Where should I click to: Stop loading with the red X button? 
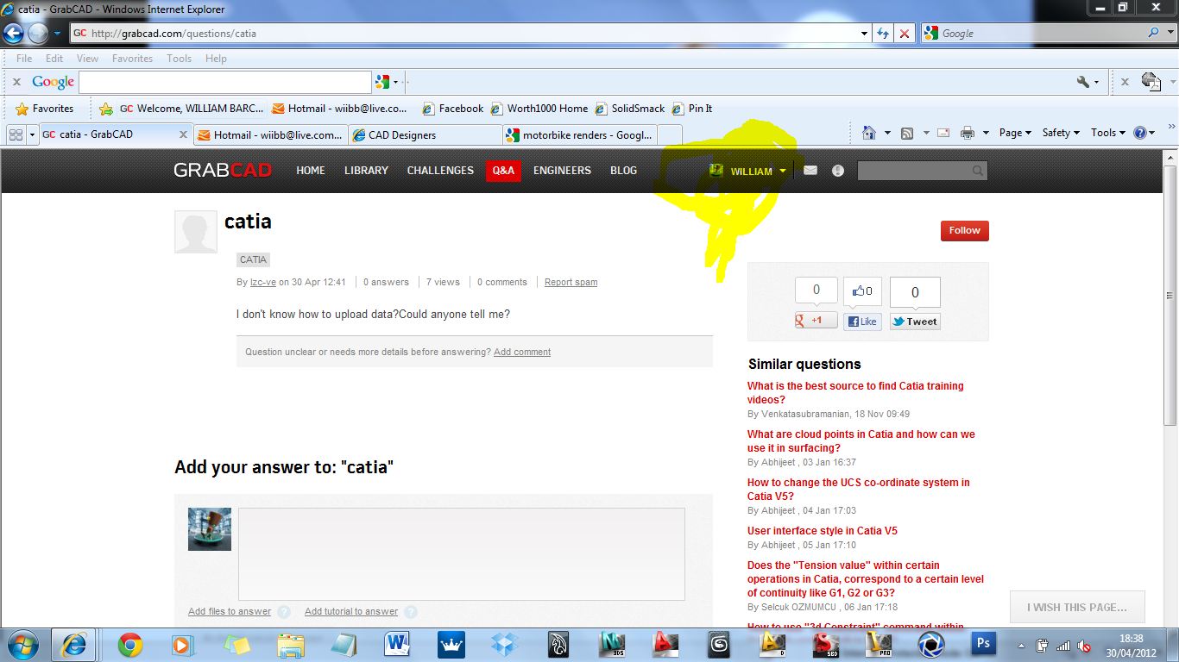(904, 34)
